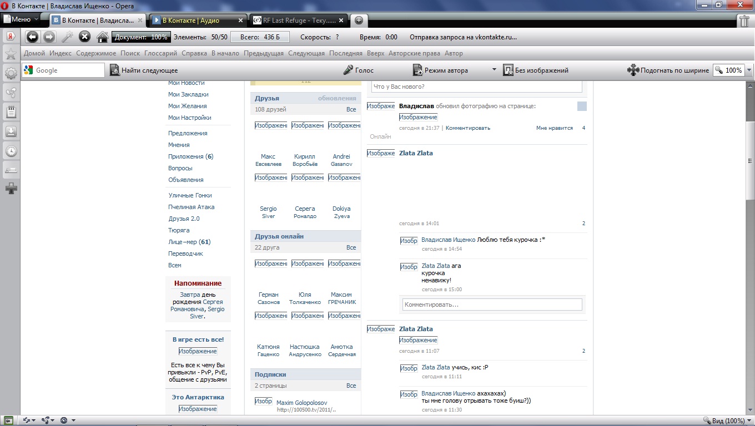The width and height of the screenshot is (755, 426).
Task: Click Комментировать under Владислав's photo update
Action: (x=467, y=128)
